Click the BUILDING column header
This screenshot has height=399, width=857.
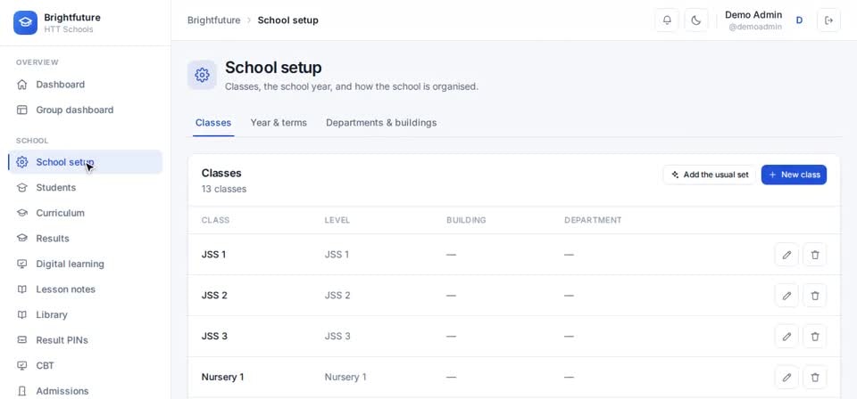[x=466, y=220]
